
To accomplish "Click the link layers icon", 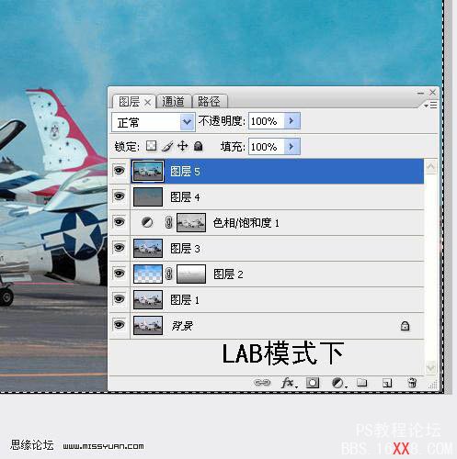I will 262,383.
